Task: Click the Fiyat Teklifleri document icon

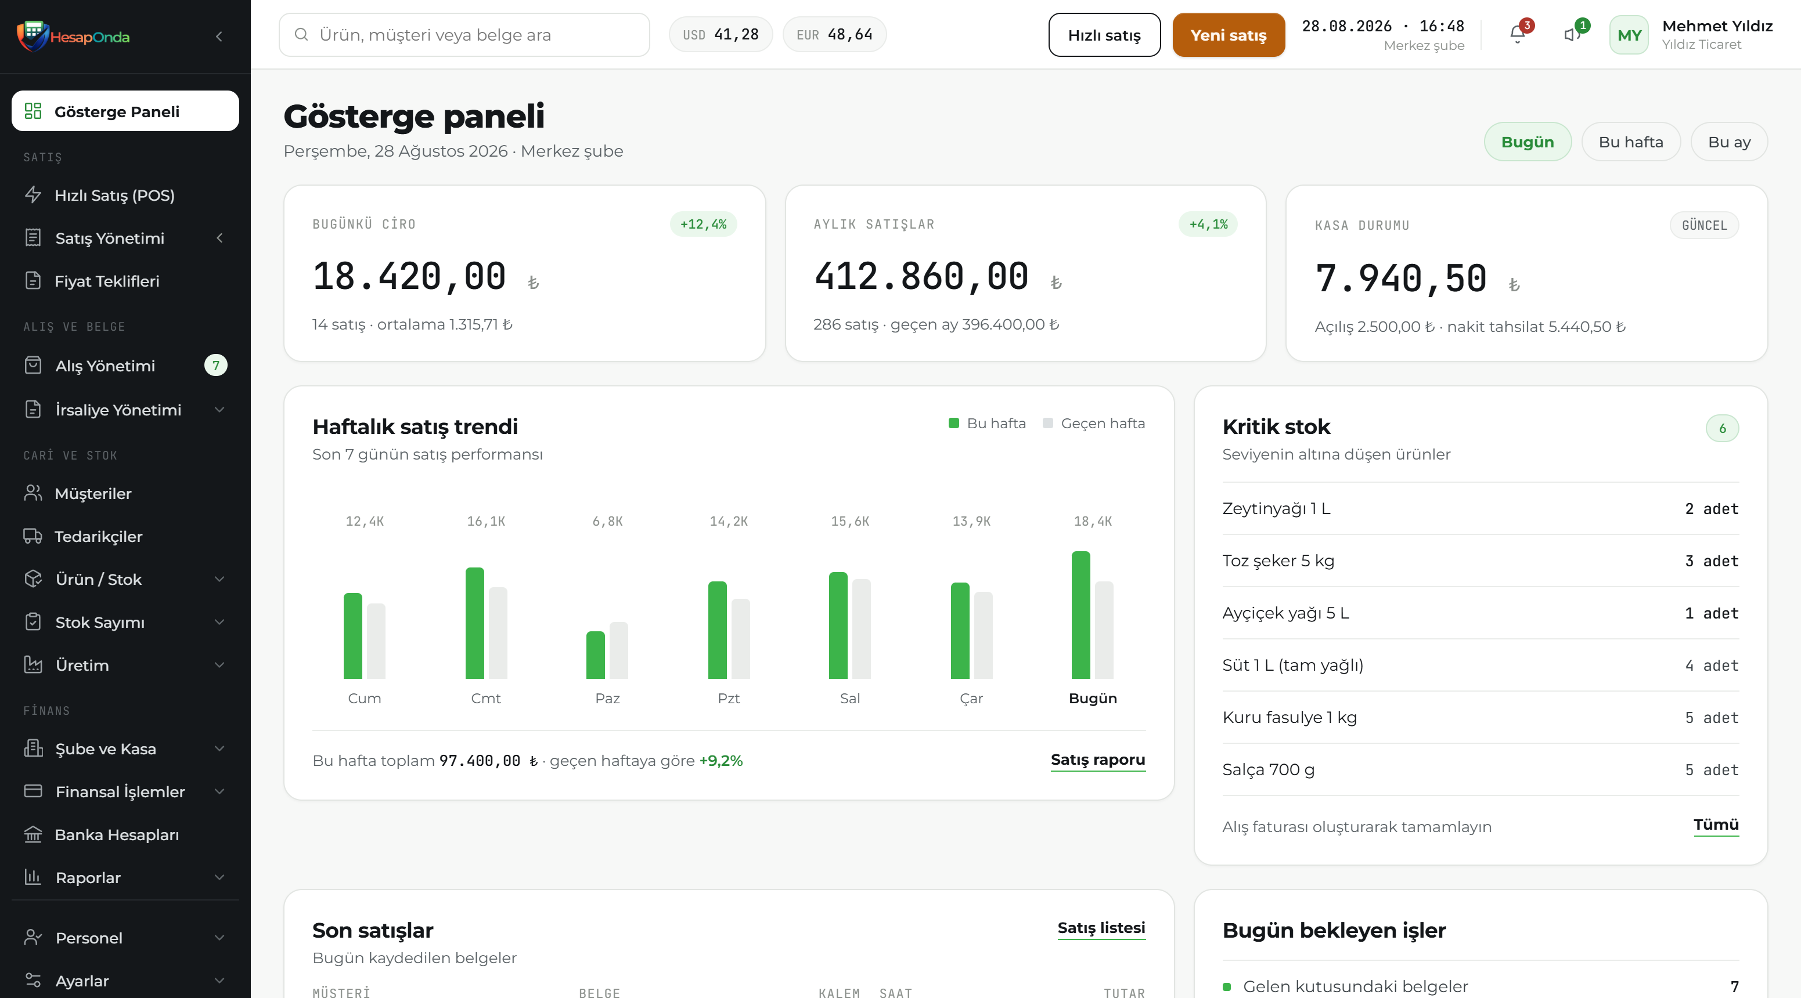Action: pyautogui.click(x=33, y=281)
